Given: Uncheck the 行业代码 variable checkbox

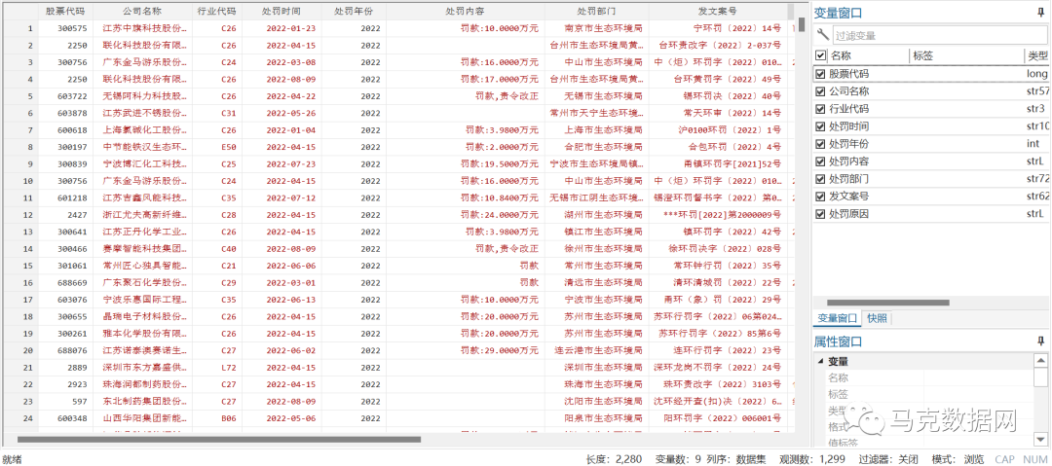Looking at the screenshot, I should (x=820, y=109).
